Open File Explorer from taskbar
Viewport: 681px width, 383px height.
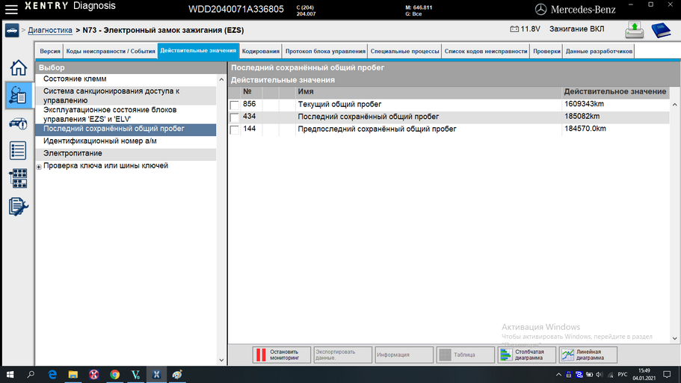pos(73,374)
